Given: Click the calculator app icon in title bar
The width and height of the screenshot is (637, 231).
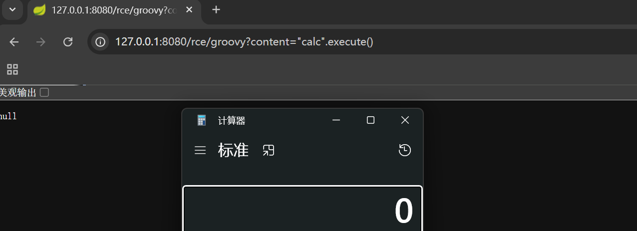Looking at the screenshot, I should pyautogui.click(x=202, y=120).
